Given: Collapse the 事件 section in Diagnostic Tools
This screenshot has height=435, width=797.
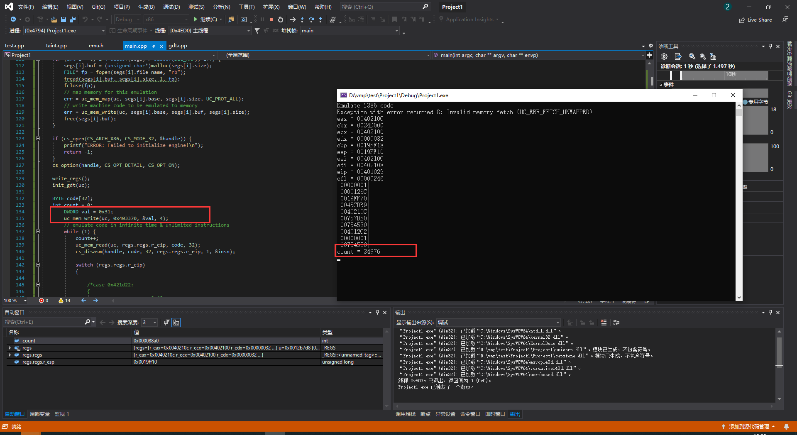Looking at the screenshot, I should click(x=661, y=85).
